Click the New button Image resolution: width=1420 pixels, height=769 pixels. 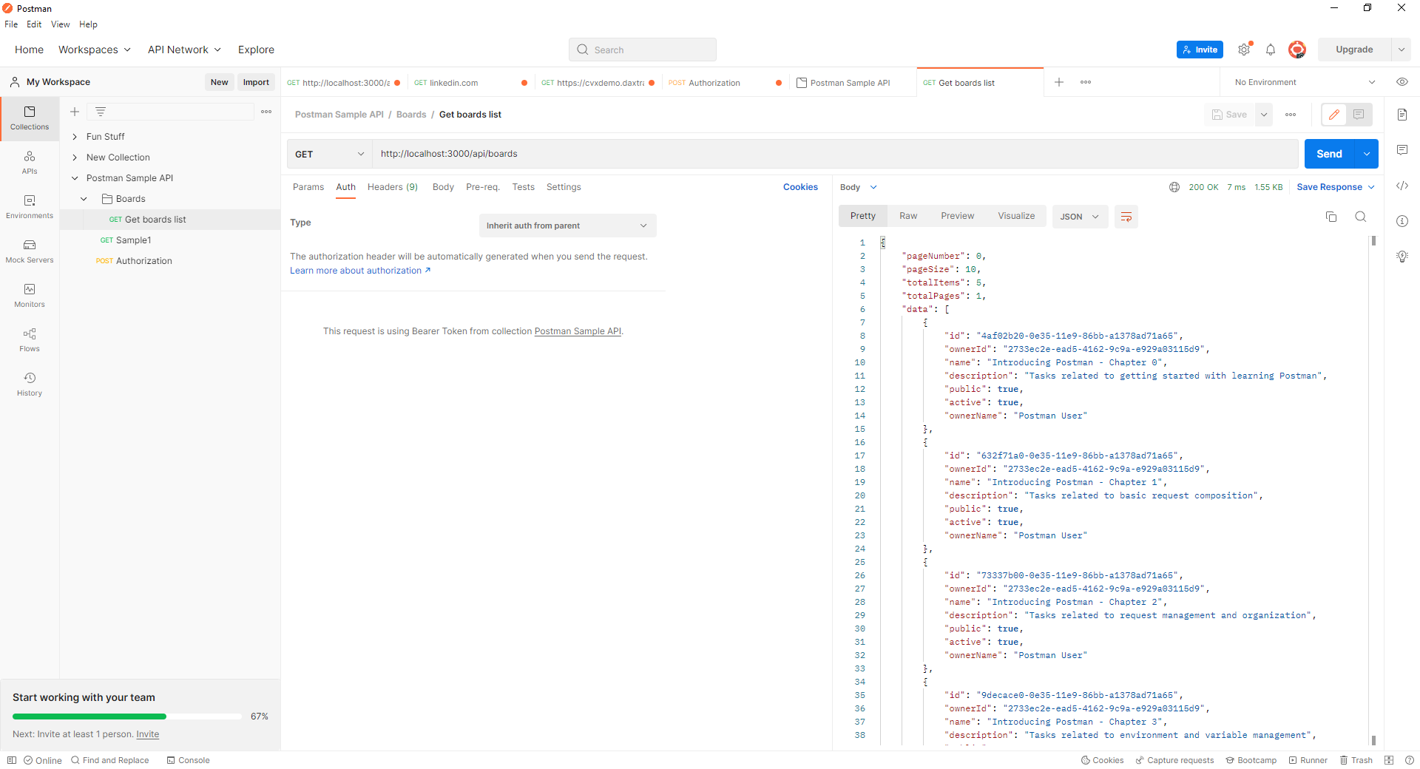(219, 82)
